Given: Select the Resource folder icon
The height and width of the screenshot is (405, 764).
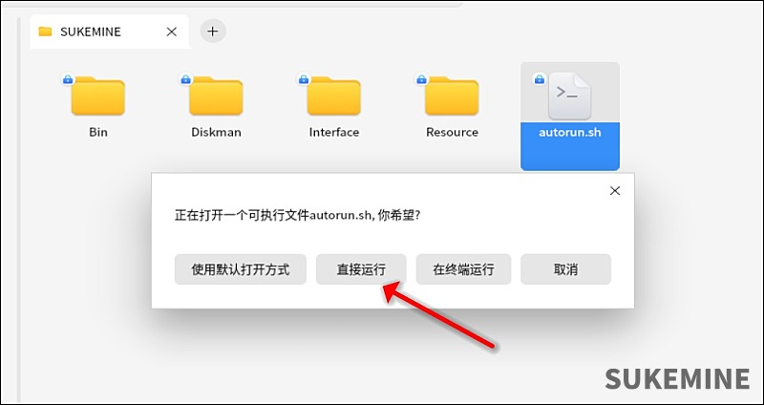Looking at the screenshot, I should pyautogui.click(x=452, y=96).
